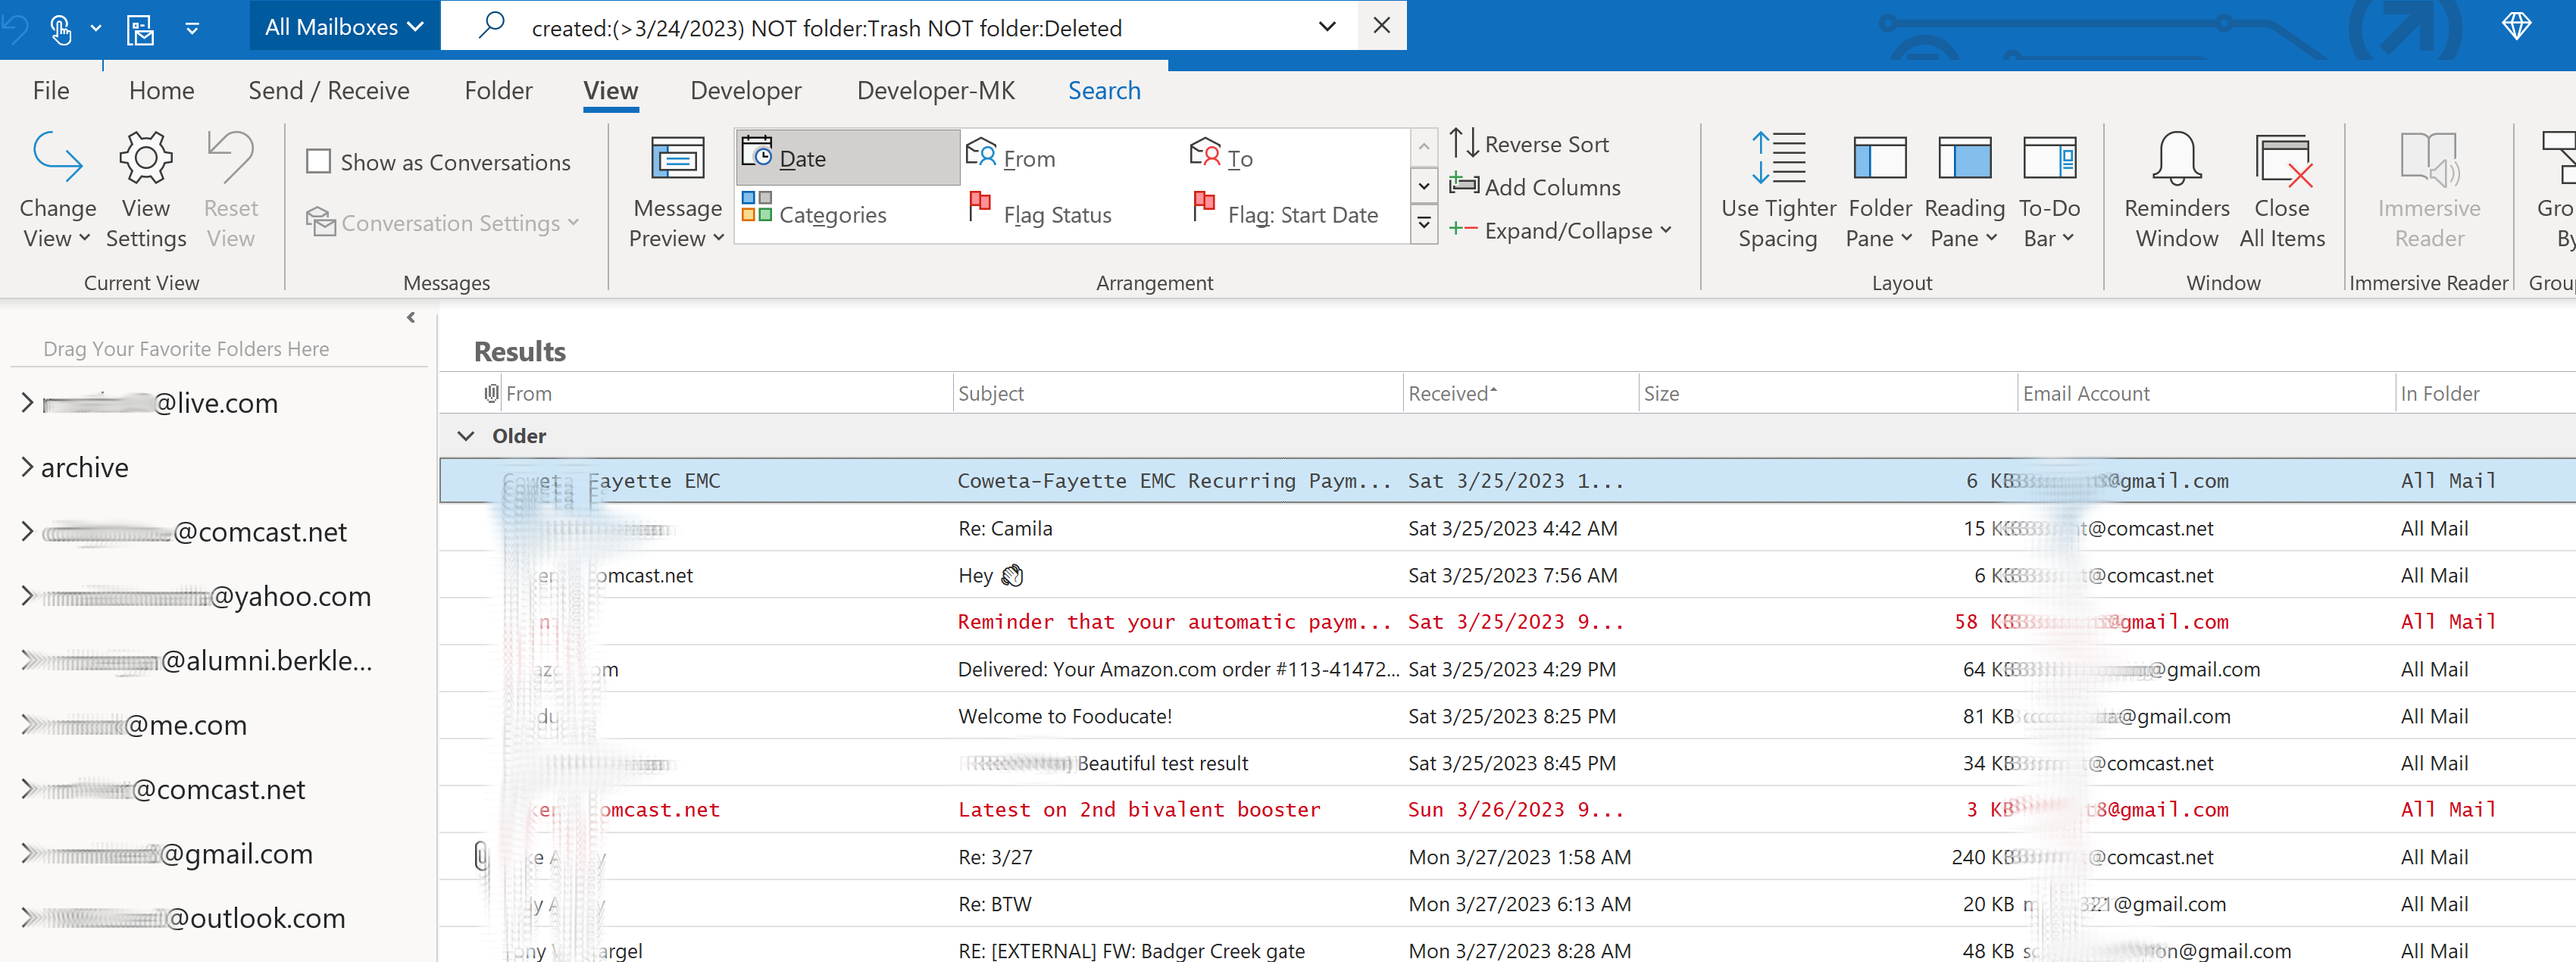This screenshot has width=2576, height=962.
Task: Click the Reset View icon
Action: 230,158
